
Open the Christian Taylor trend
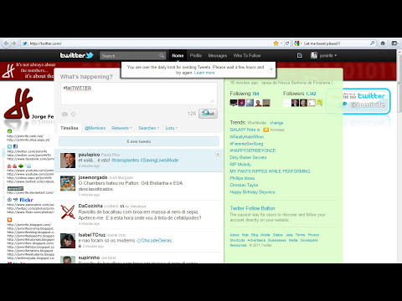[x=244, y=185]
